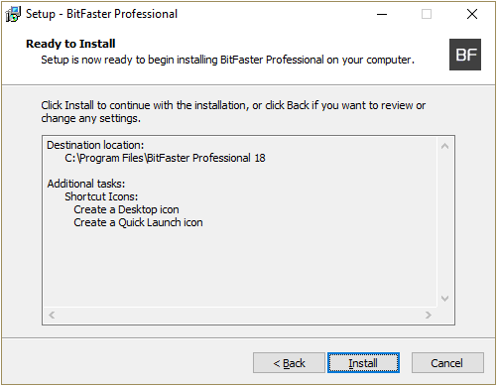
Task: Go back with the Back button
Action: (x=289, y=363)
